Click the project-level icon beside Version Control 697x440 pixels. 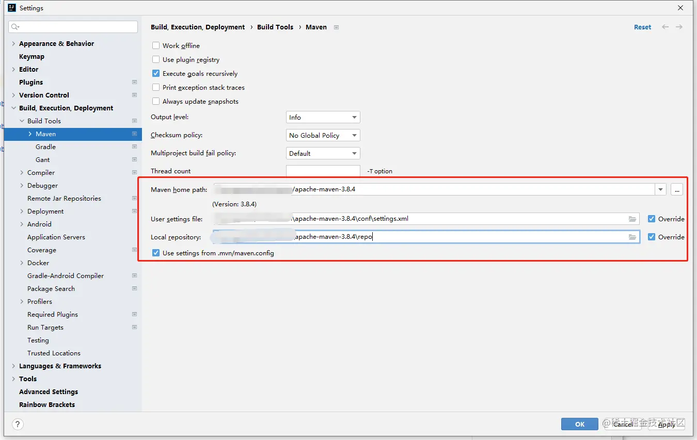(x=134, y=95)
